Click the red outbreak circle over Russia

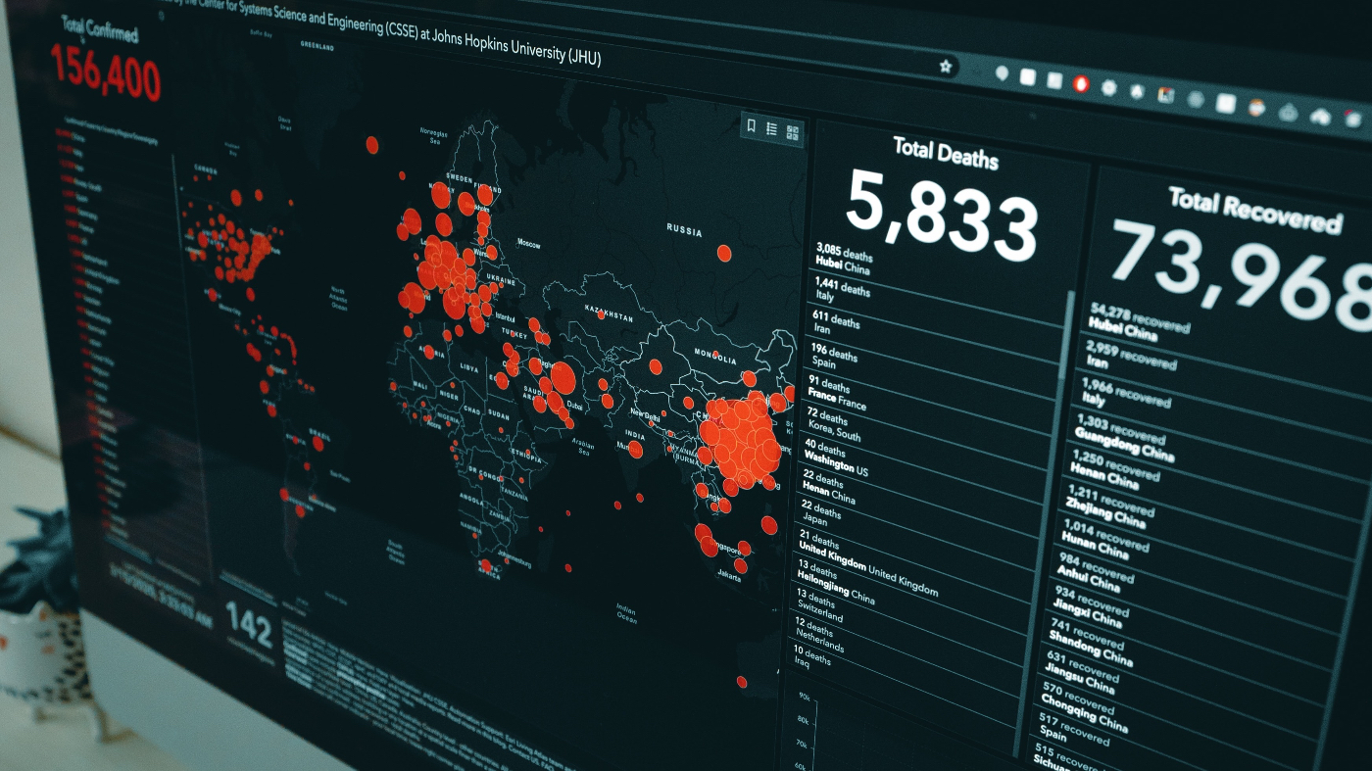[x=724, y=253]
